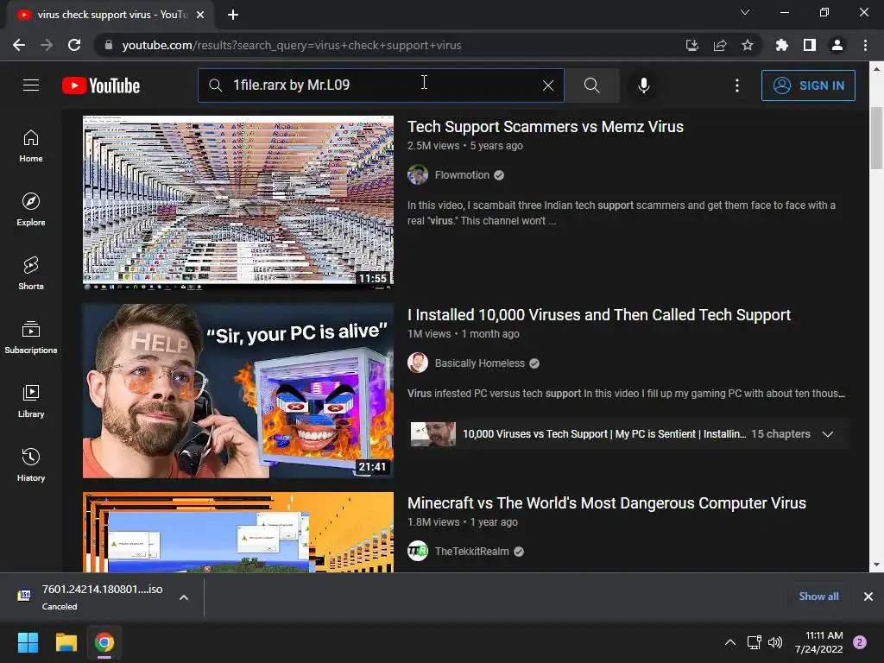This screenshot has height=663, width=884.
Task: Open the Flowmotion channel name link
Action: (x=462, y=174)
